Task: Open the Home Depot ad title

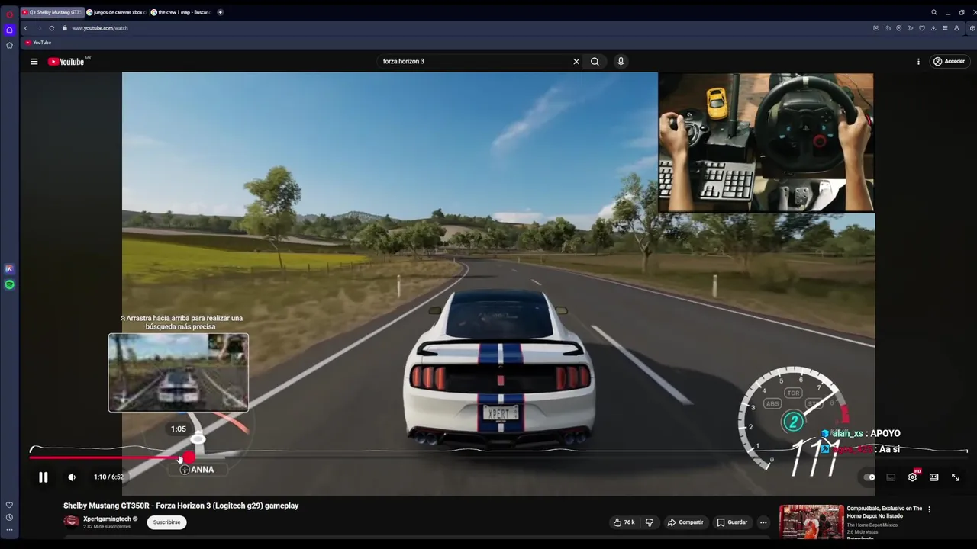Action: tap(884, 512)
